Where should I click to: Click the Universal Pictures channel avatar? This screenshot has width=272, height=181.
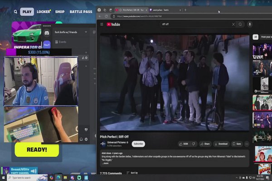pyautogui.click(x=103, y=144)
